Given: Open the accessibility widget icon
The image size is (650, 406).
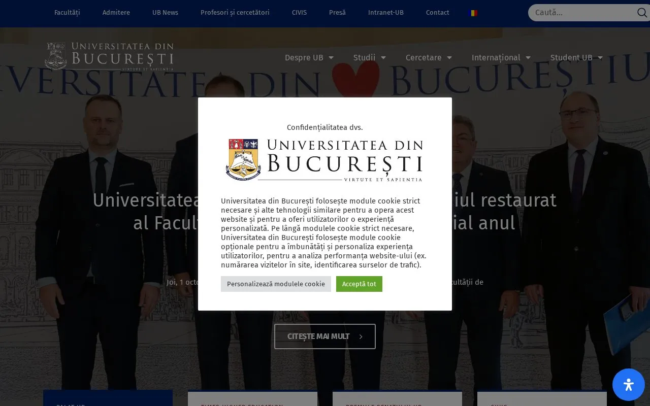Looking at the screenshot, I should coord(629,385).
